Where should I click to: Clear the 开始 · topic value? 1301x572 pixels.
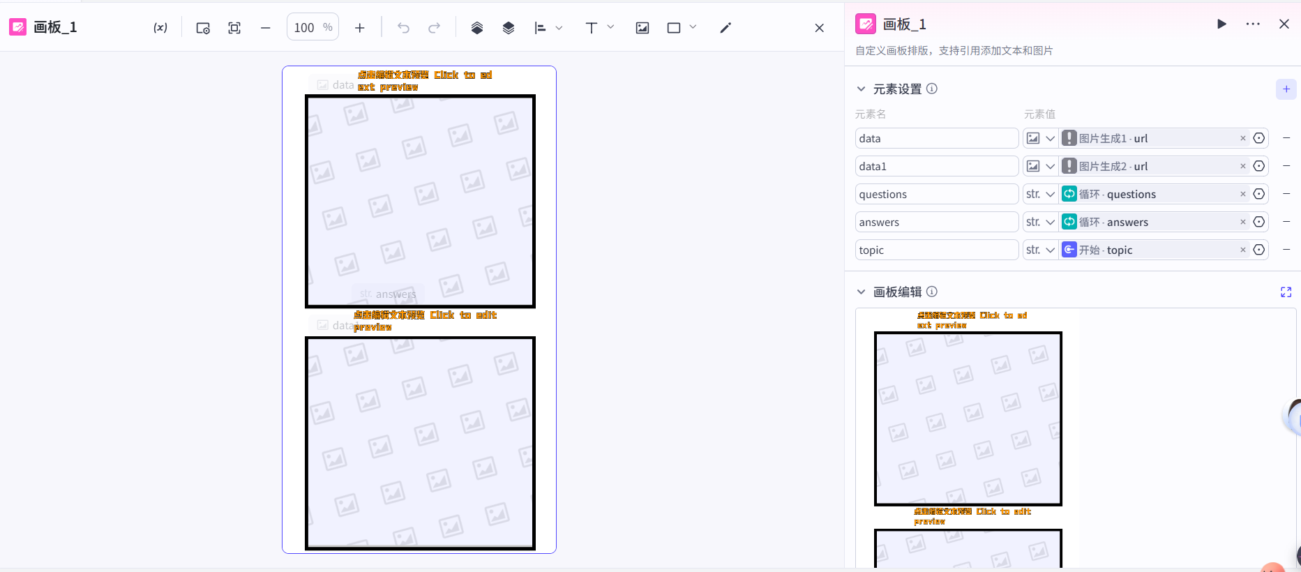point(1243,250)
